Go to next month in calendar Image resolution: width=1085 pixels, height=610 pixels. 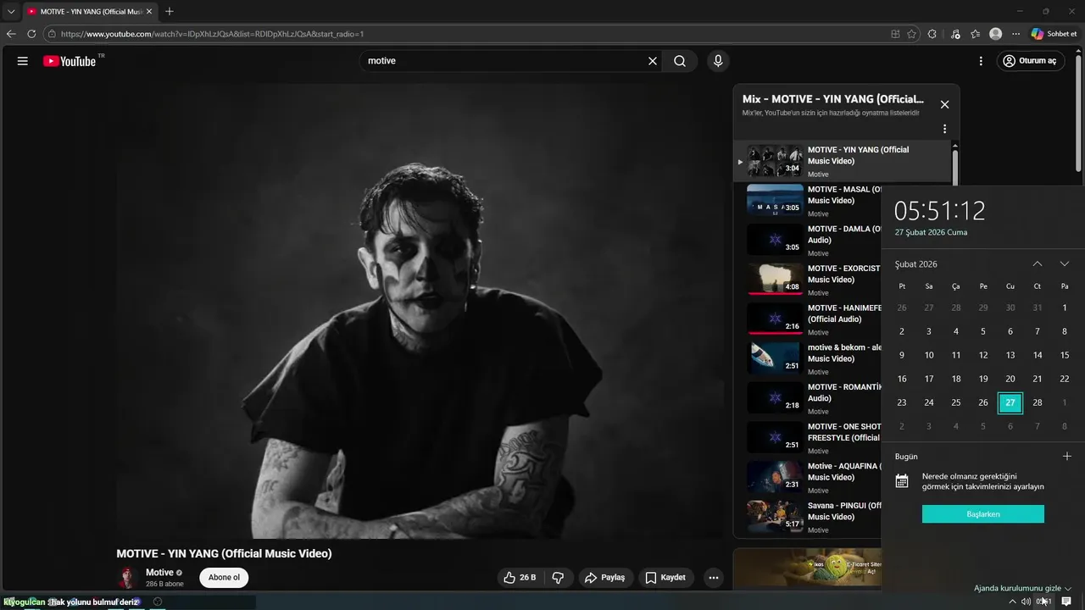coord(1065,263)
